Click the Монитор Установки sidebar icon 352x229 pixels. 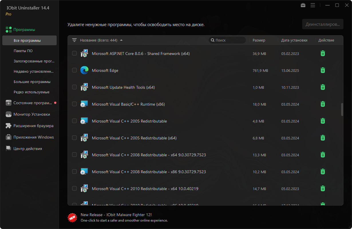pyautogui.click(x=9, y=114)
